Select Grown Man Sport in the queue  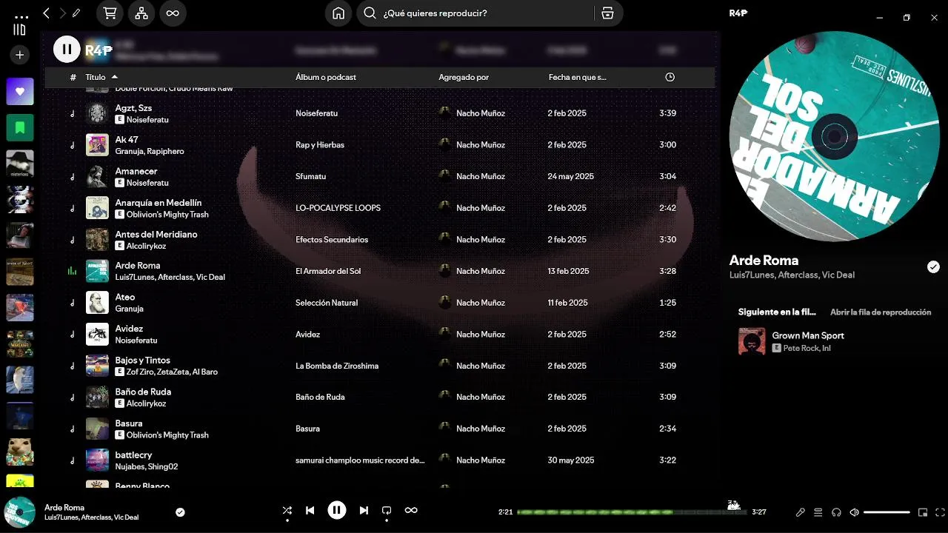808,335
